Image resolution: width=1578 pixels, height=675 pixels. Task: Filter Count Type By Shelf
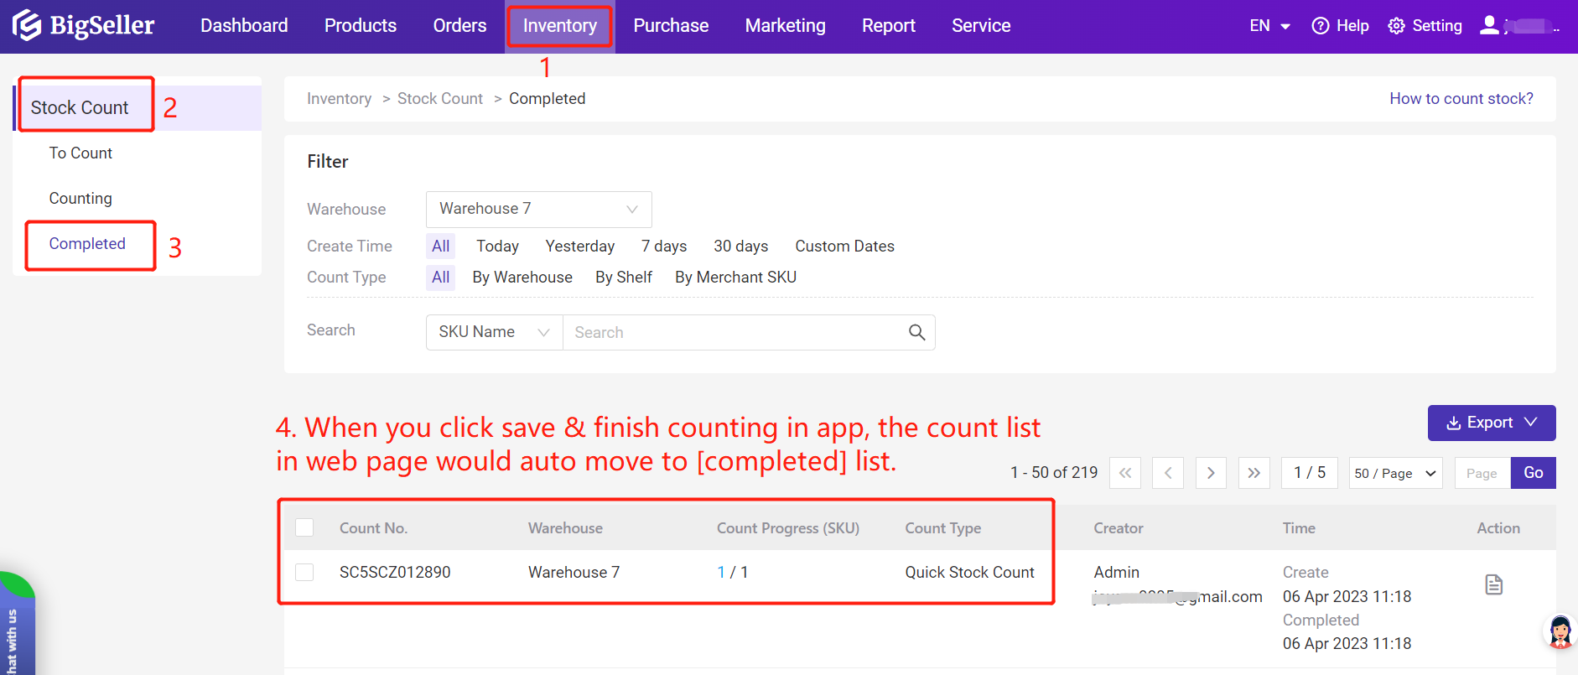[x=624, y=278]
